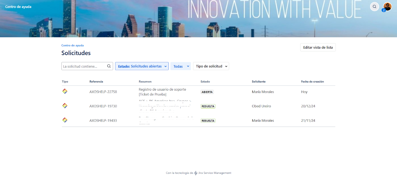397x180 pixels.
Task: Click request type icon for AXOSHELP-19730
Action: pos(65,106)
